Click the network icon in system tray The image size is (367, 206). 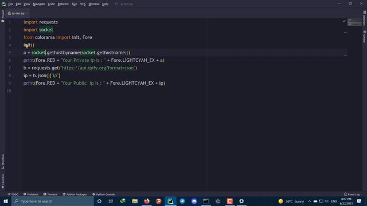click(x=321, y=201)
